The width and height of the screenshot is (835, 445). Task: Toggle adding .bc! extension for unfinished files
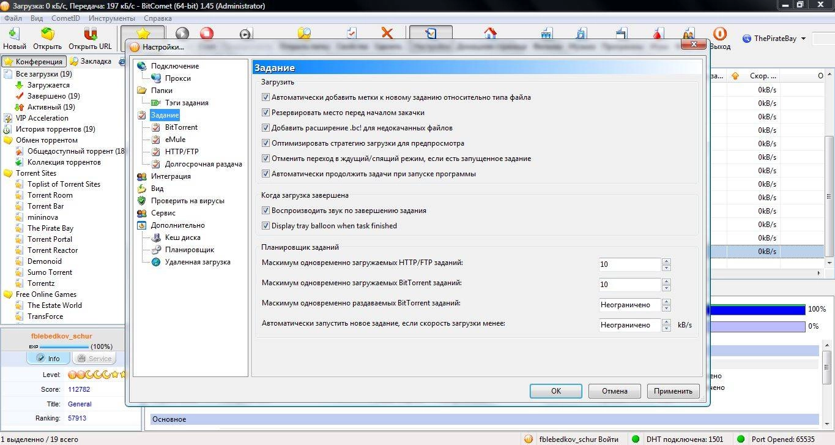coord(265,128)
